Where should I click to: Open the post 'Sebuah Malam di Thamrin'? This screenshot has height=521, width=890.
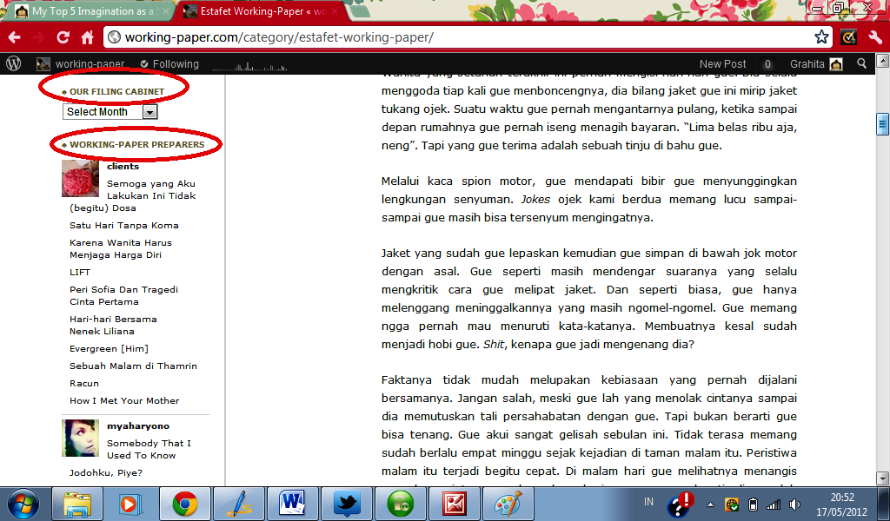133,366
